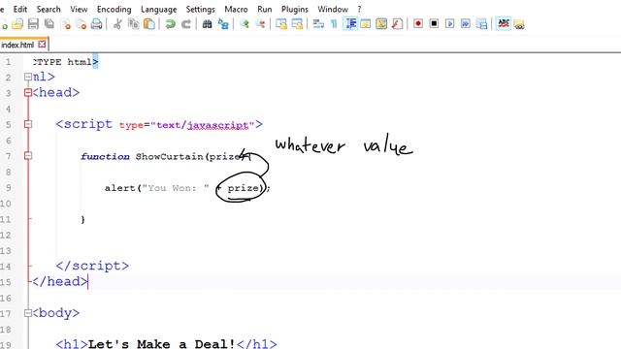Click the Save All toolbar icon
Viewport: 621px width, 349px height.
(49, 24)
